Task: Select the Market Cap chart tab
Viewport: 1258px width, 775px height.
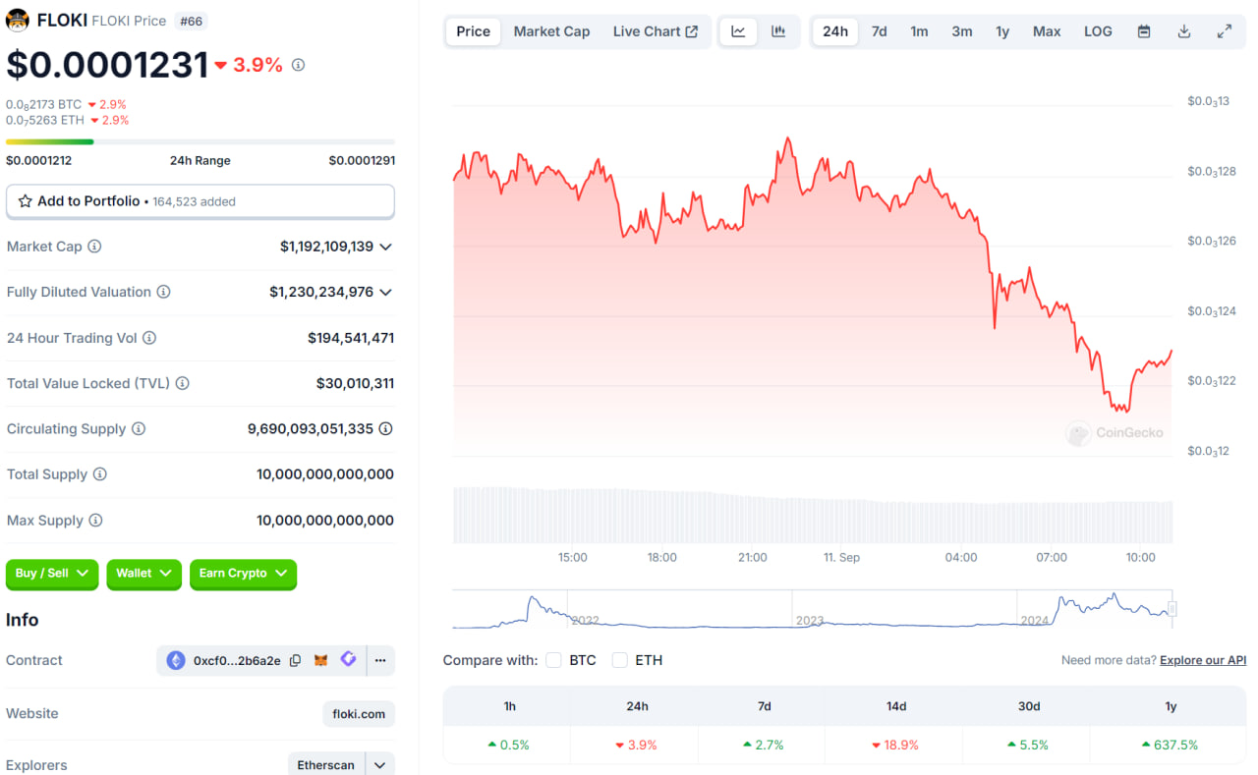Action: tap(551, 31)
